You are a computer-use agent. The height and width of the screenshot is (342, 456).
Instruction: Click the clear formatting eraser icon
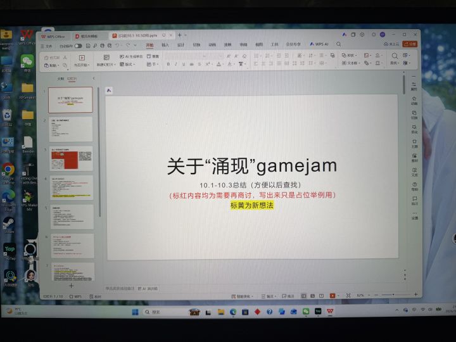[244, 56]
